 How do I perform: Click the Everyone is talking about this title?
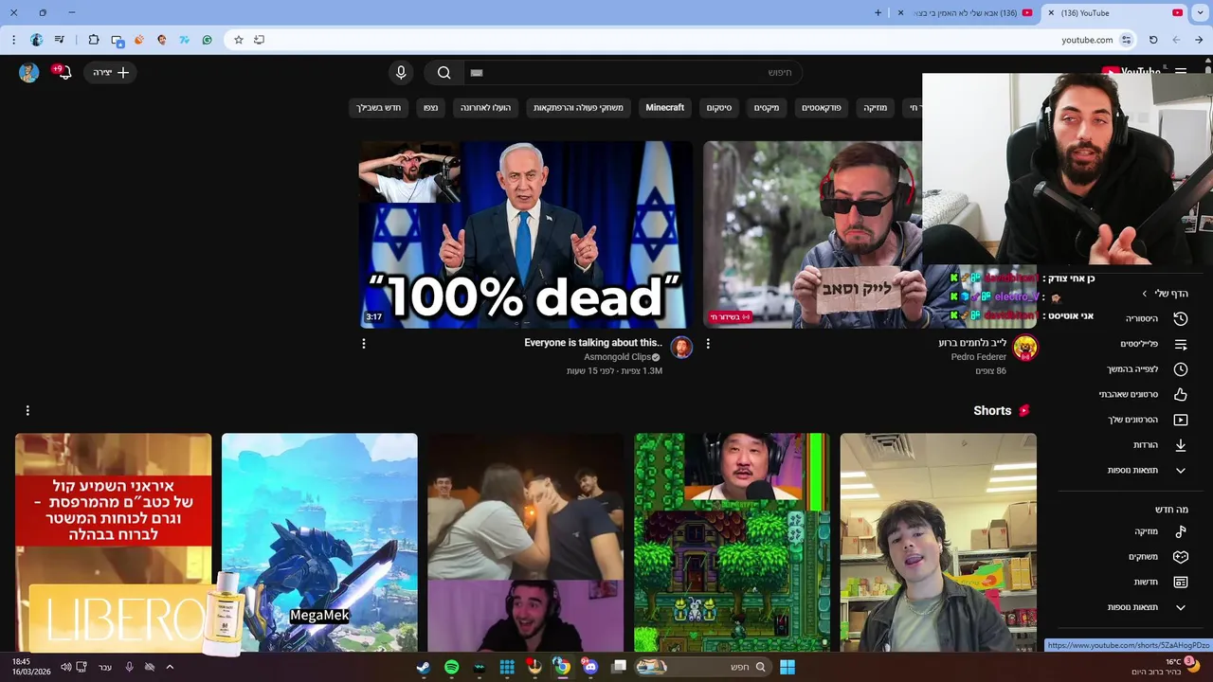(593, 343)
